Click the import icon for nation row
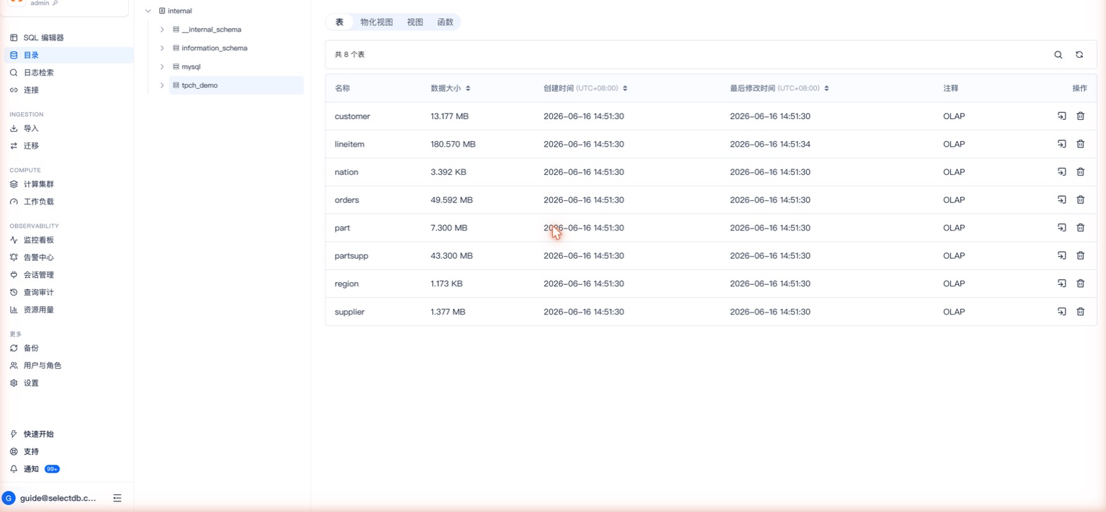Screen dimensions: 1106x512 1062,171
